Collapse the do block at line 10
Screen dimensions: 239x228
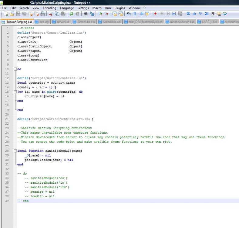tap(15, 69)
